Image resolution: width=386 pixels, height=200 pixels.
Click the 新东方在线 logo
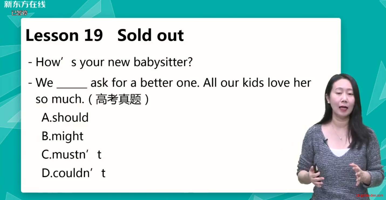point(25,4)
